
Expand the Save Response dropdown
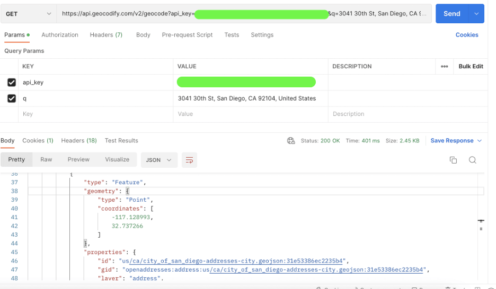(x=480, y=141)
